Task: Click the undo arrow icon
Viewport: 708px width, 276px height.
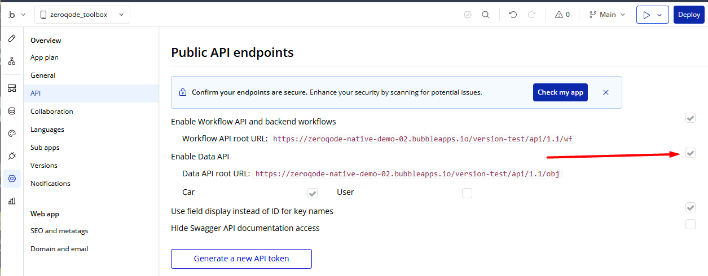Action: click(513, 15)
